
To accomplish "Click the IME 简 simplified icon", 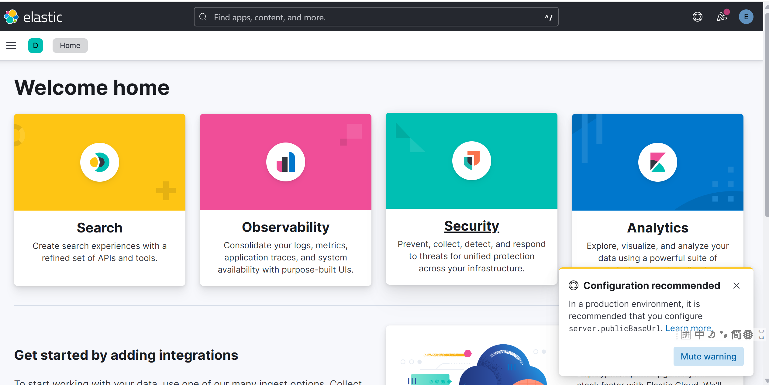I will pos(736,335).
